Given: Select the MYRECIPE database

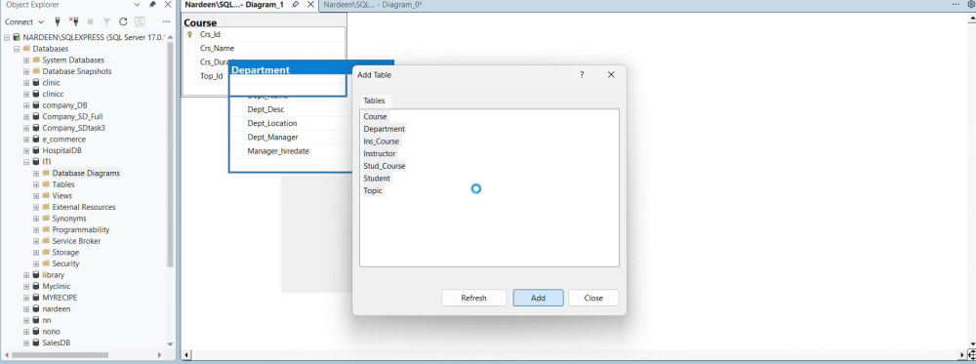Looking at the screenshot, I should (x=60, y=298).
